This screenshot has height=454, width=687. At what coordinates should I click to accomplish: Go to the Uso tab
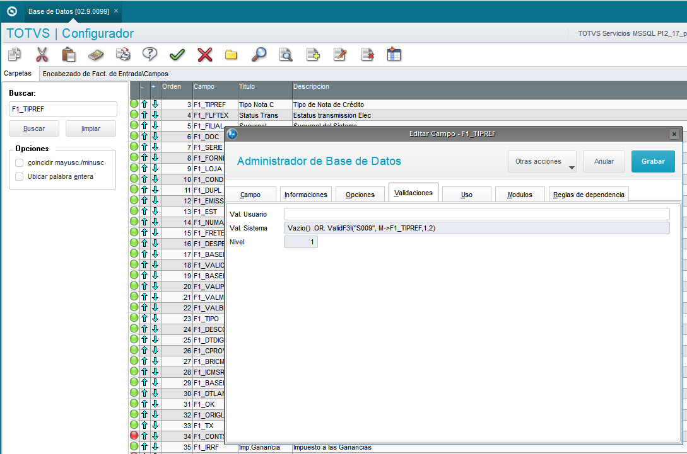[x=467, y=195]
